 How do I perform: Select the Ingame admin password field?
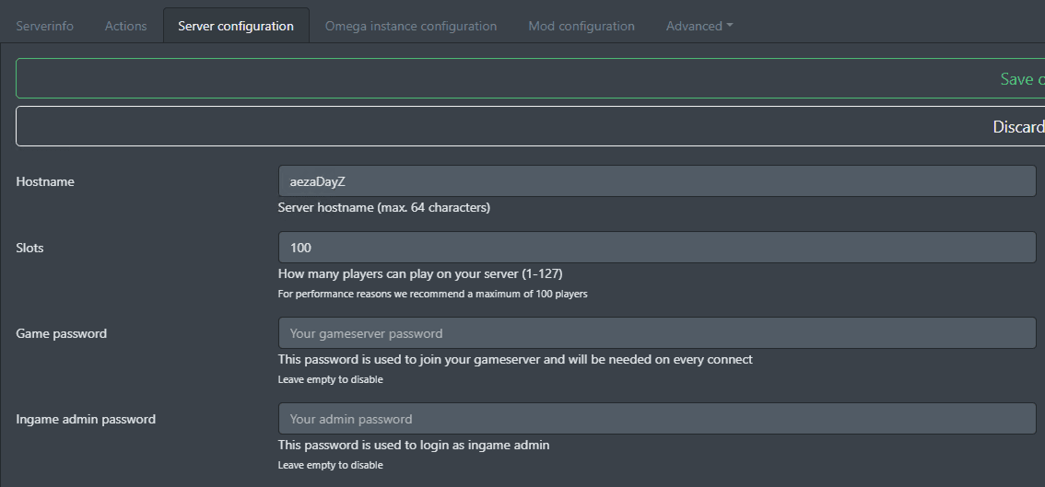coord(656,419)
